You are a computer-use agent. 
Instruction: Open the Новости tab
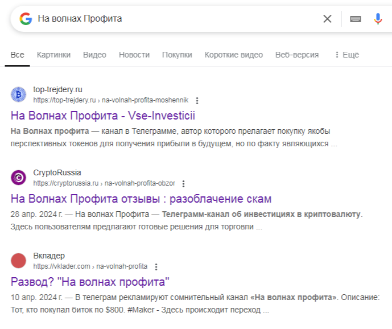click(x=134, y=55)
